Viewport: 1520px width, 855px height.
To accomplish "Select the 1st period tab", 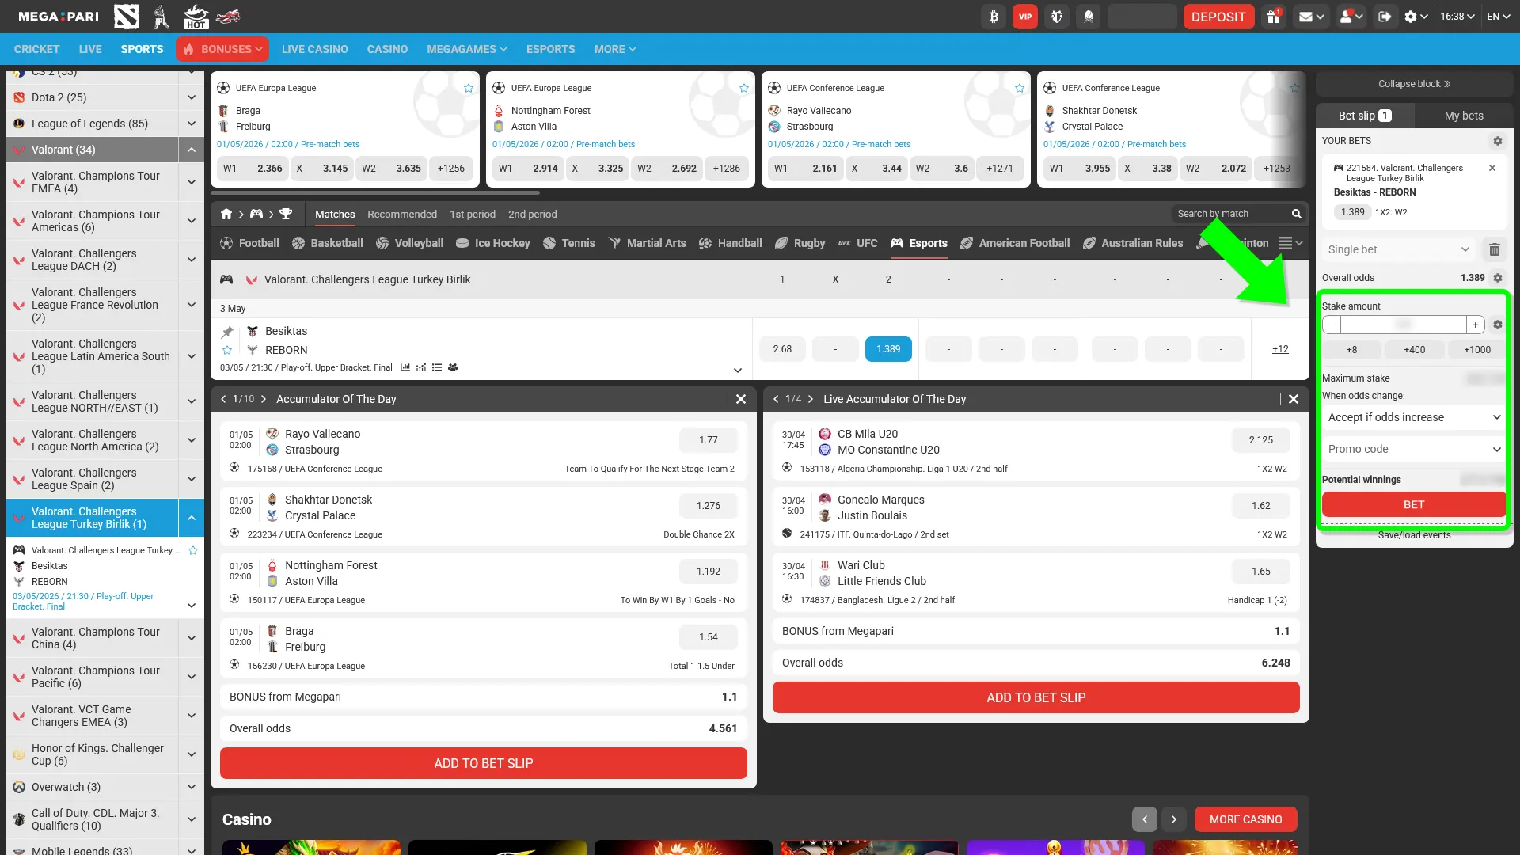I will coord(473,214).
